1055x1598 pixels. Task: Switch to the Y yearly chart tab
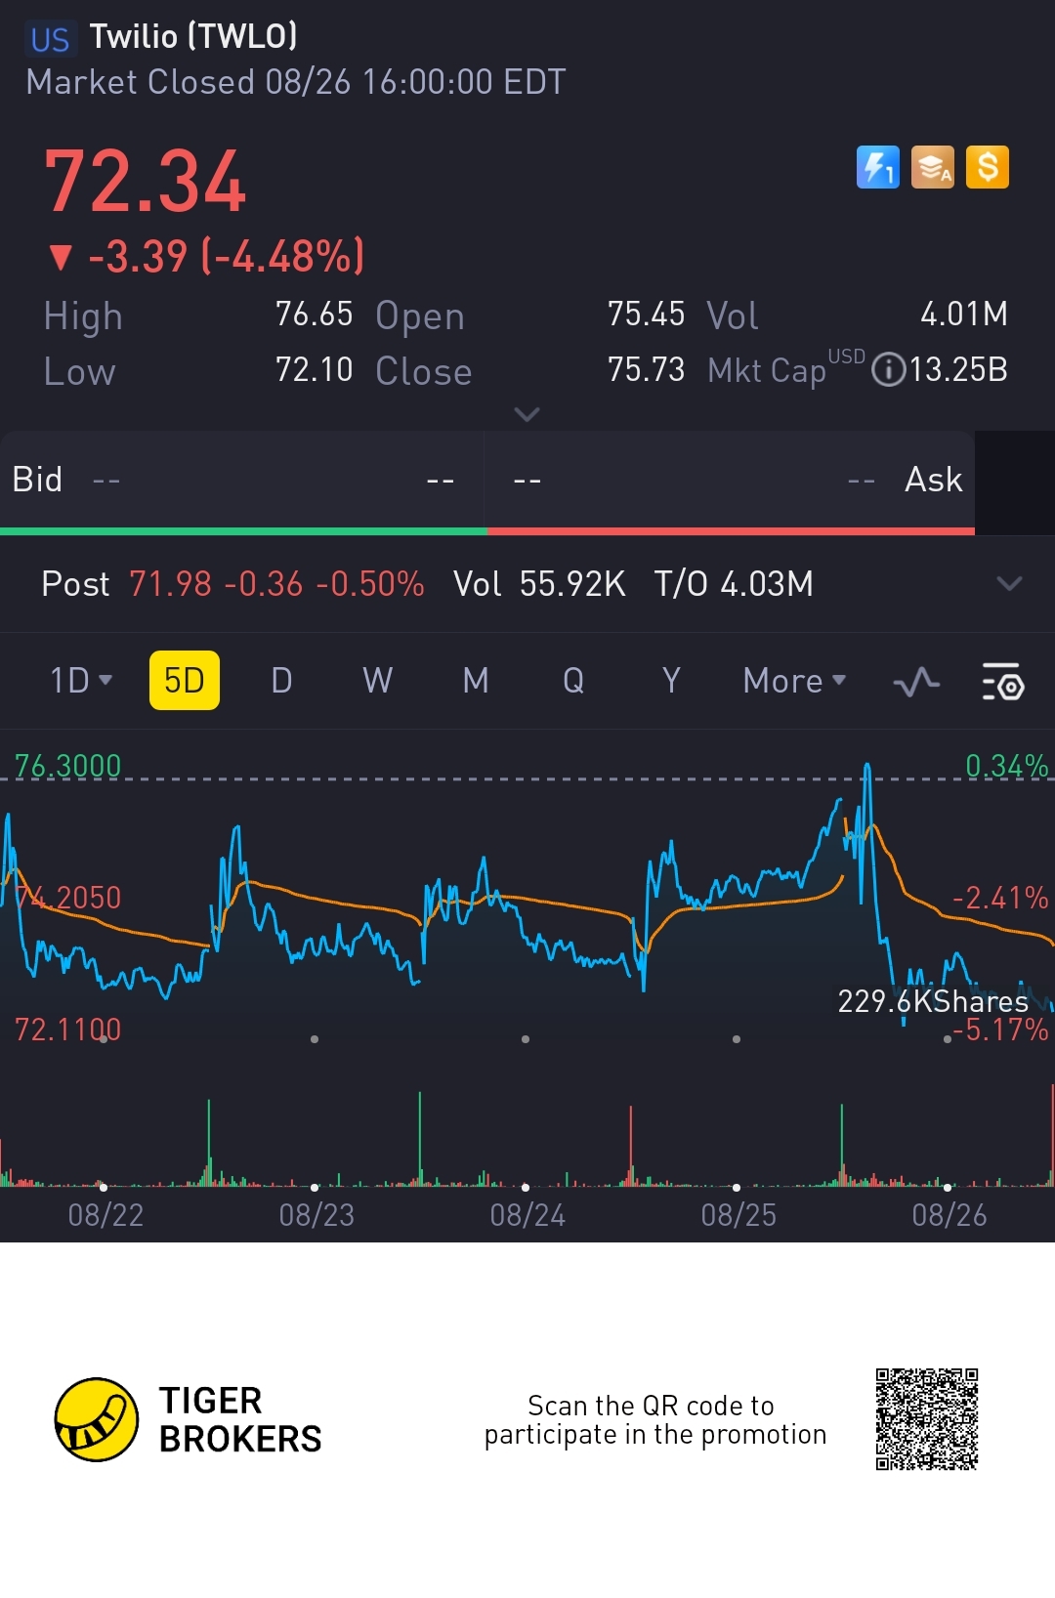(671, 681)
